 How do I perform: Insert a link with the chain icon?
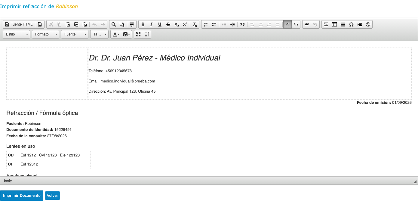pyautogui.click(x=307, y=24)
